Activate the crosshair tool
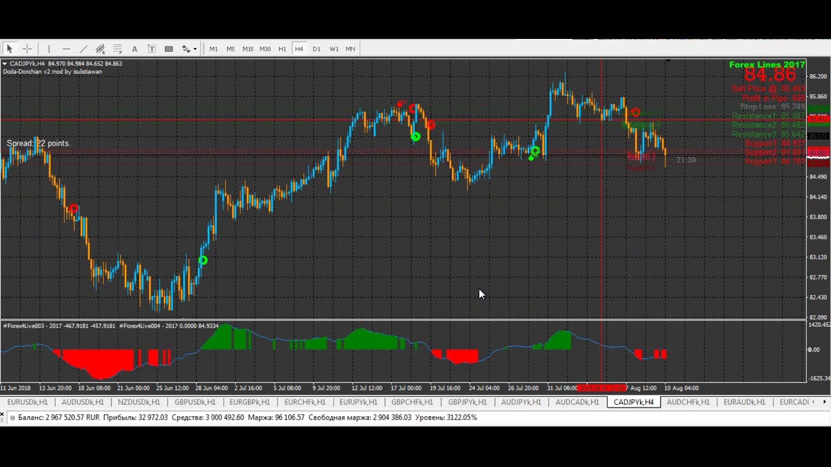Viewport: 831px width, 467px height. tap(27, 49)
